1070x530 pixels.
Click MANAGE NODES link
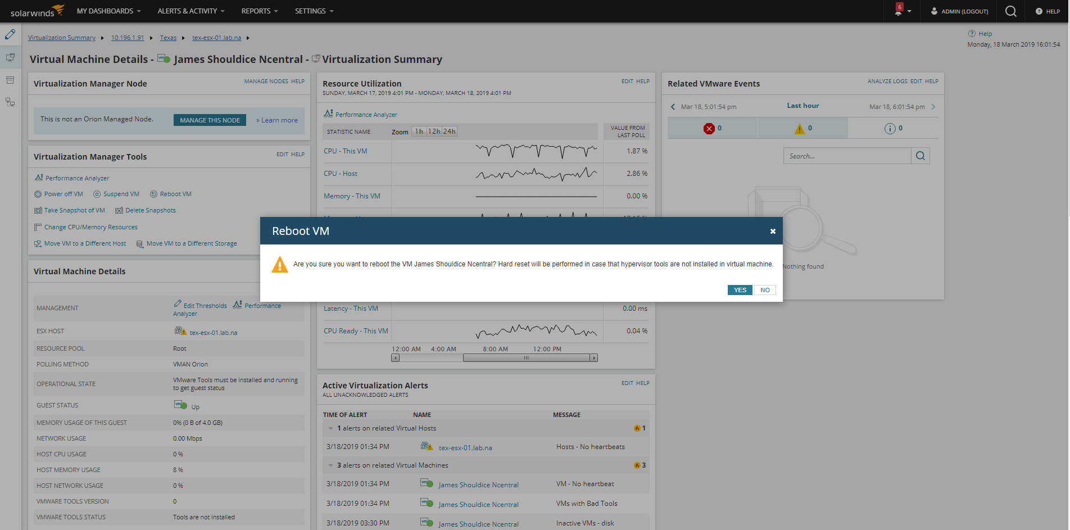pos(266,81)
